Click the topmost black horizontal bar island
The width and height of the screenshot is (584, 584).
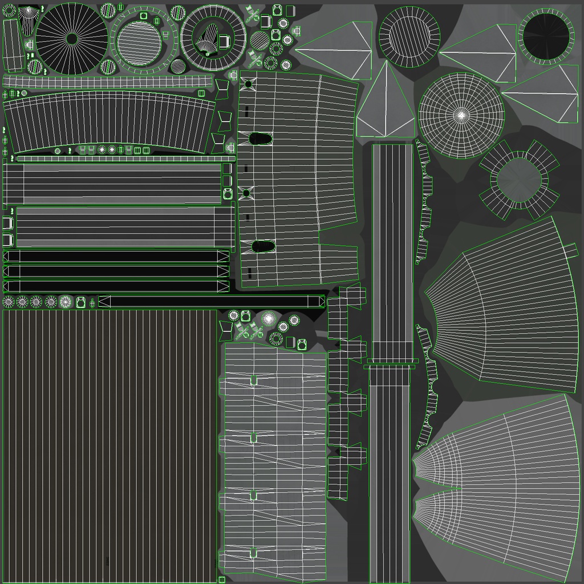[x=116, y=256]
